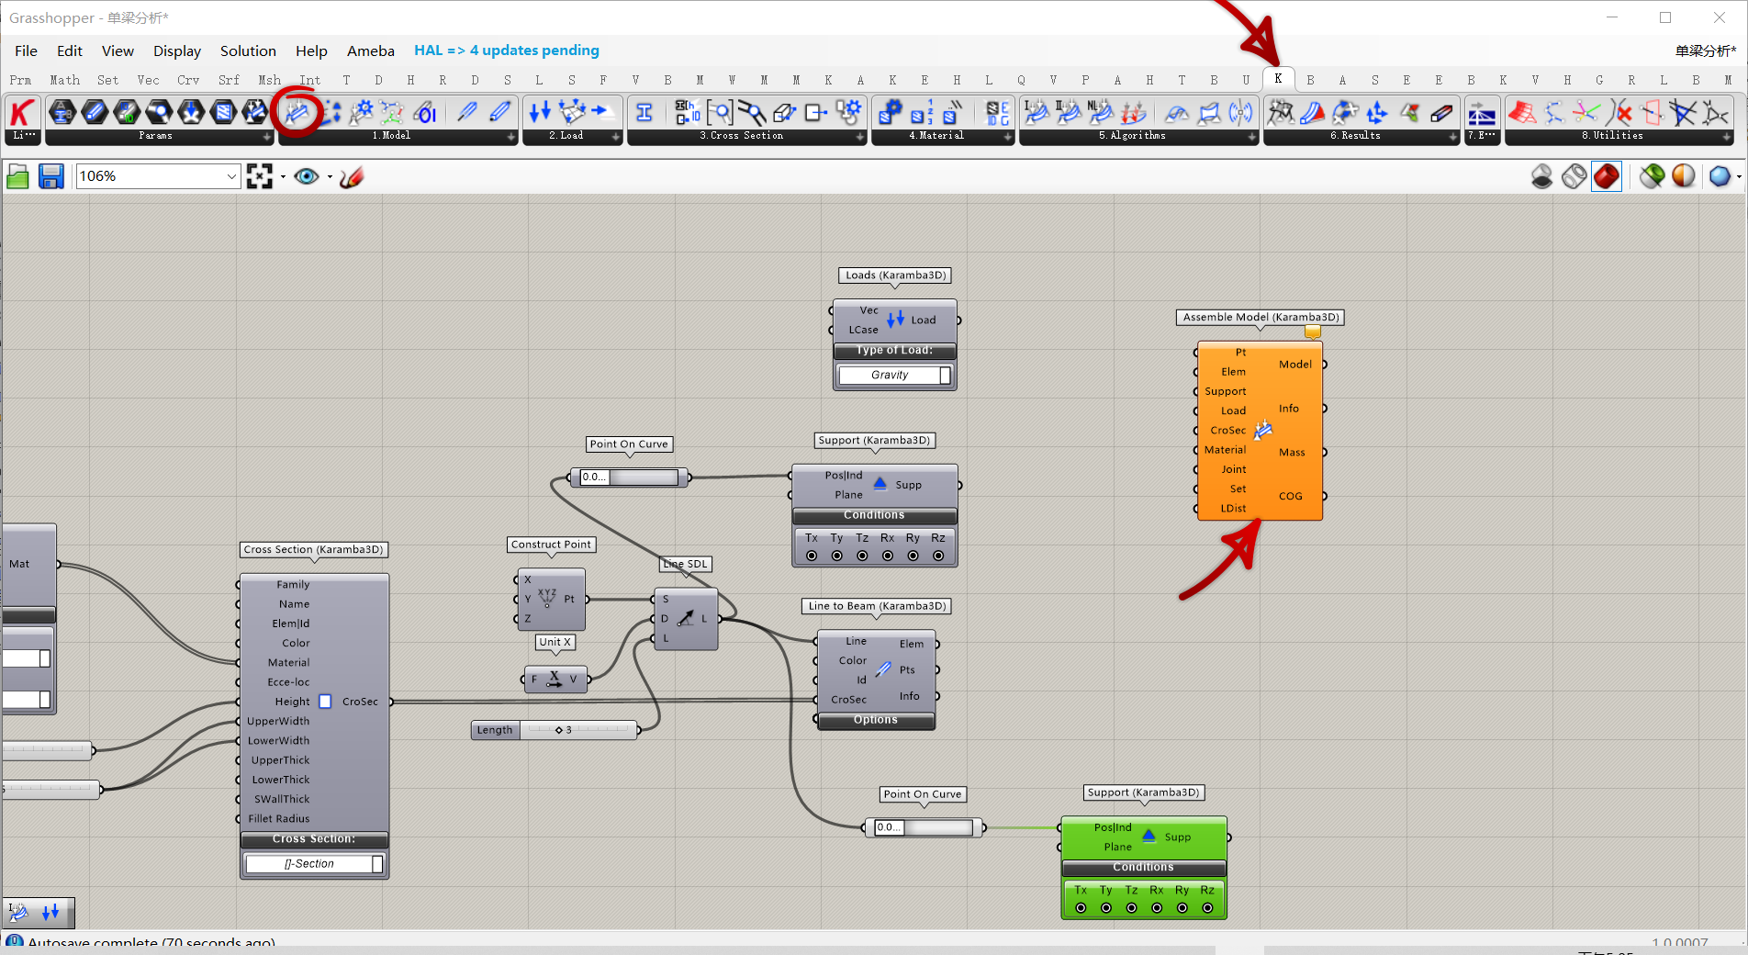Open file with green folder icon
1748x955 pixels.
pos(17,176)
